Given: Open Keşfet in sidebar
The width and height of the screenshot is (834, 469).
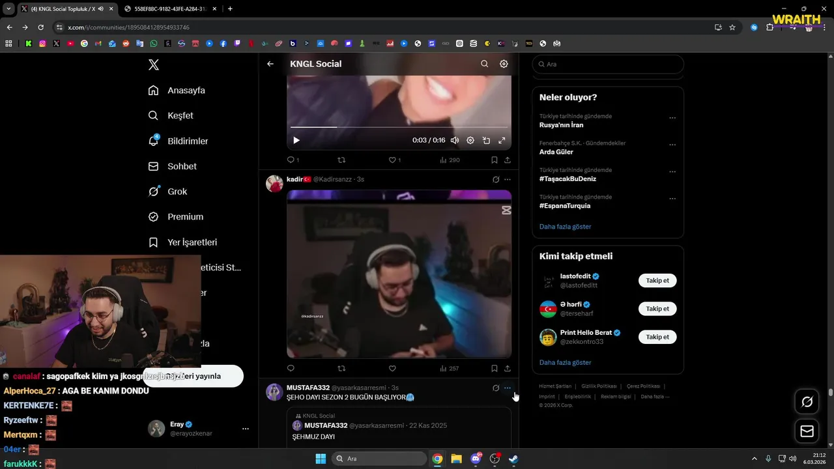Looking at the screenshot, I should click(x=171, y=115).
